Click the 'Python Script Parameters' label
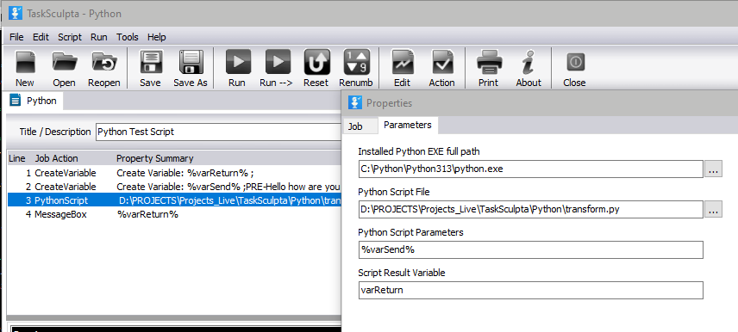The height and width of the screenshot is (332, 738). (x=410, y=232)
